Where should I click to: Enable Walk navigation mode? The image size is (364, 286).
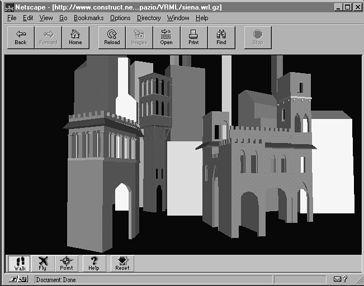point(20,264)
